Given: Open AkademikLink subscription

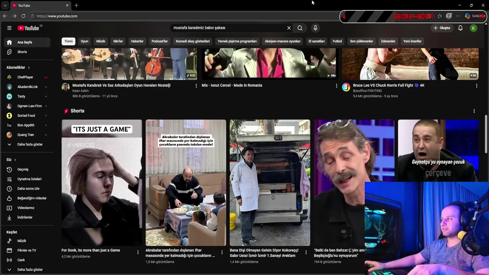Looking at the screenshot, I should [x=27, y=87].
